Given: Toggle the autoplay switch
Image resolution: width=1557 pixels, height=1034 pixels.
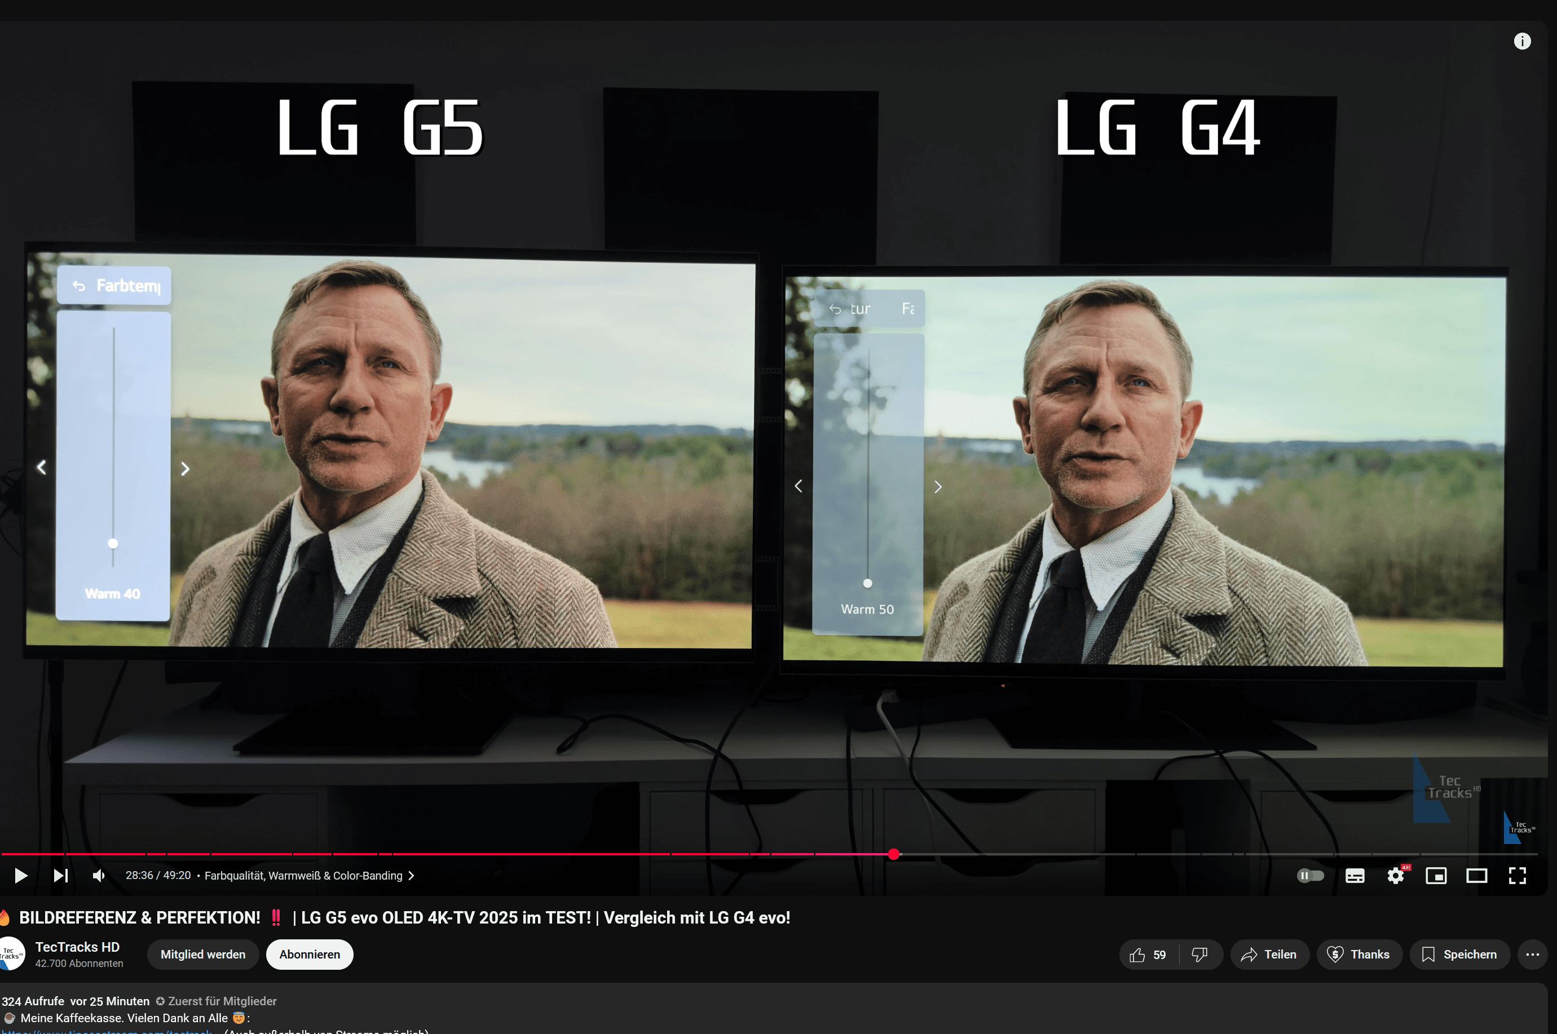Looking at the screenshot, I should (x=1310, y=876).
